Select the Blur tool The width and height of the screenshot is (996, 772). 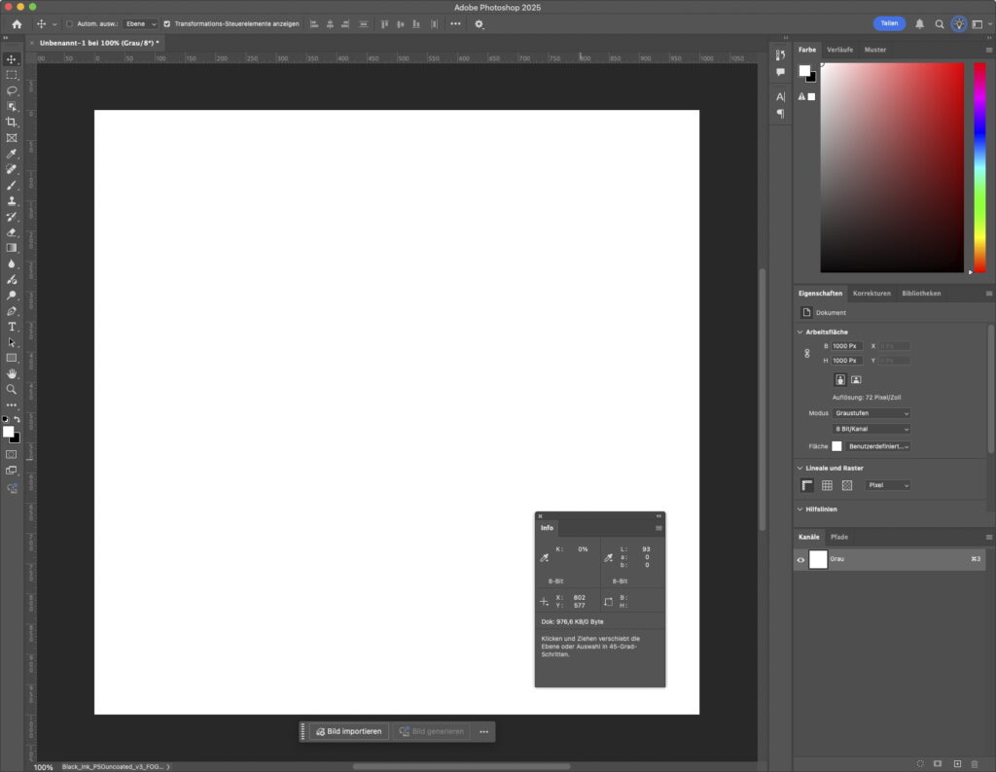[12, 263]
